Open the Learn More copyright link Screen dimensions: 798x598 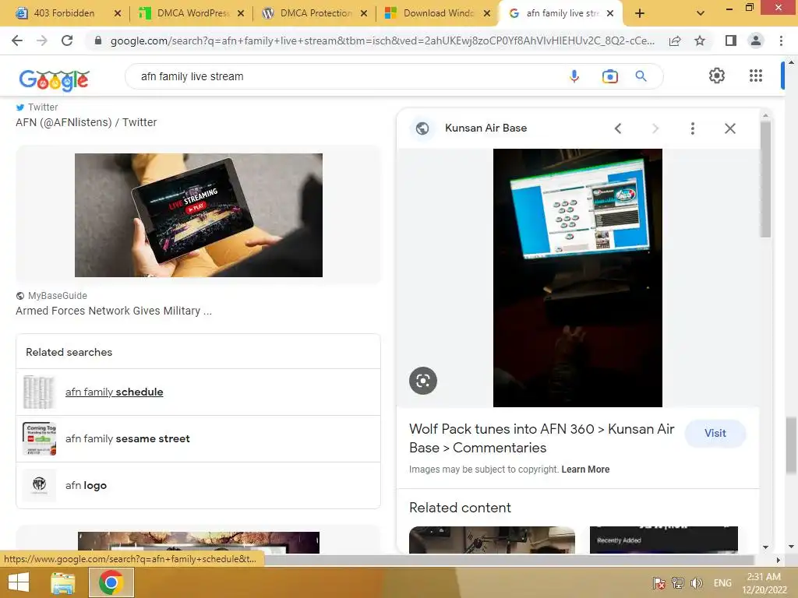tap(585, 470)
